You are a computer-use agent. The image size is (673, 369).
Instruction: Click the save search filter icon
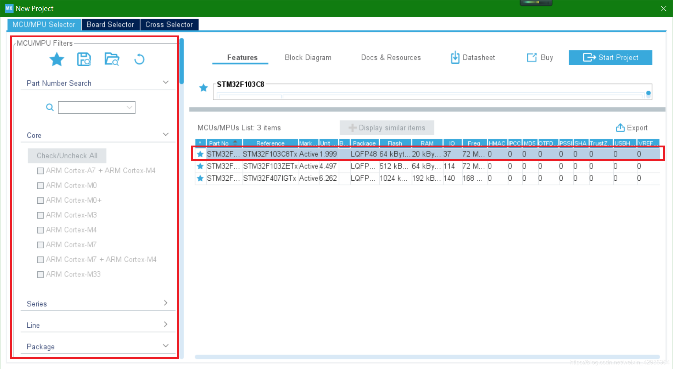[x=84, y=59]
